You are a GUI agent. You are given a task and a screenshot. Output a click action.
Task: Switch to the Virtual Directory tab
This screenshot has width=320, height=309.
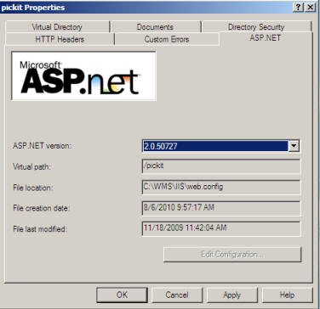(x=57, y=27)
